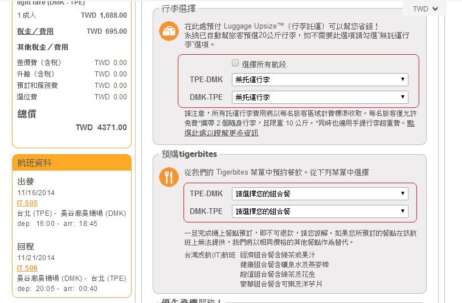Click the 預訂和服務費 row label

tap(38, 85)
